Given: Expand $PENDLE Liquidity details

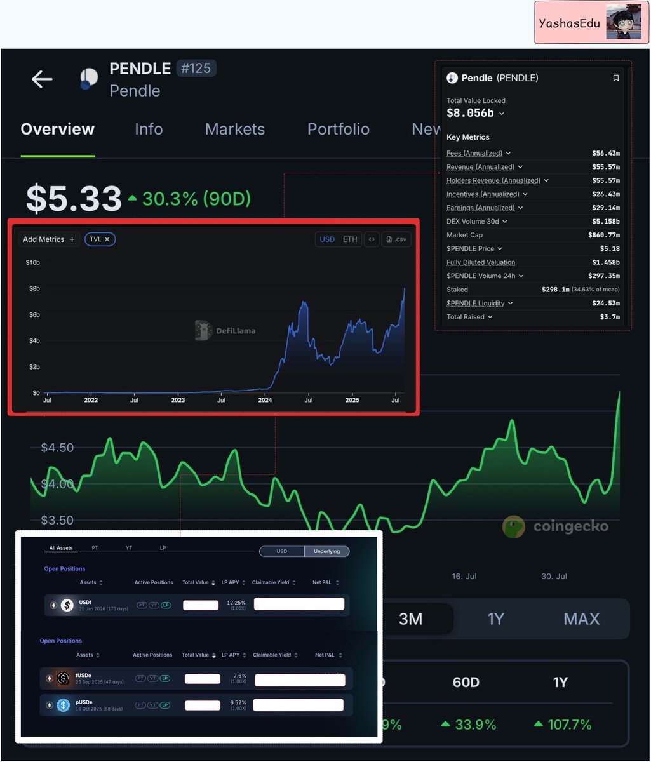Looking at the screenshot, I should 510,304.
